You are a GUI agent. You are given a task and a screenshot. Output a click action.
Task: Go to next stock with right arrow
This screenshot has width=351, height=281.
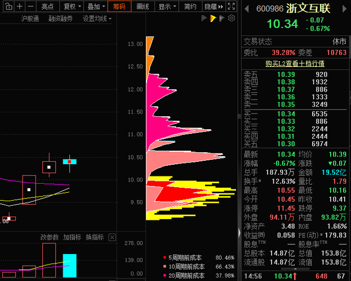[344, 9]
